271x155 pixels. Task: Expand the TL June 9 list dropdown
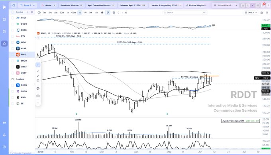[x=27, y=5]
